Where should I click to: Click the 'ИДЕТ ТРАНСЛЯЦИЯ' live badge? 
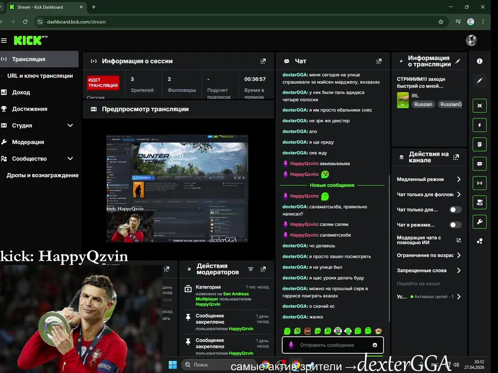[103, 83]
